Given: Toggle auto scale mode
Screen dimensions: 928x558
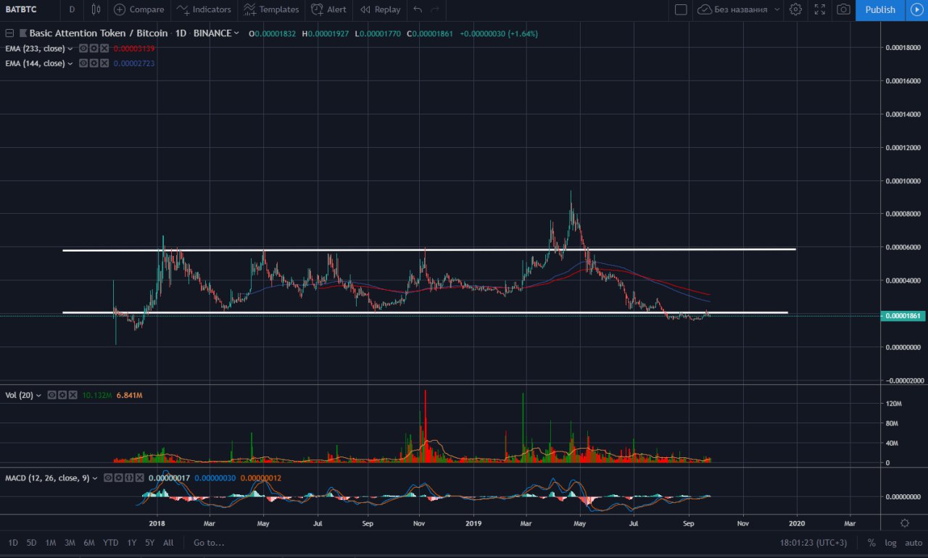Looking at the screenshot, I should click(913, 543).
